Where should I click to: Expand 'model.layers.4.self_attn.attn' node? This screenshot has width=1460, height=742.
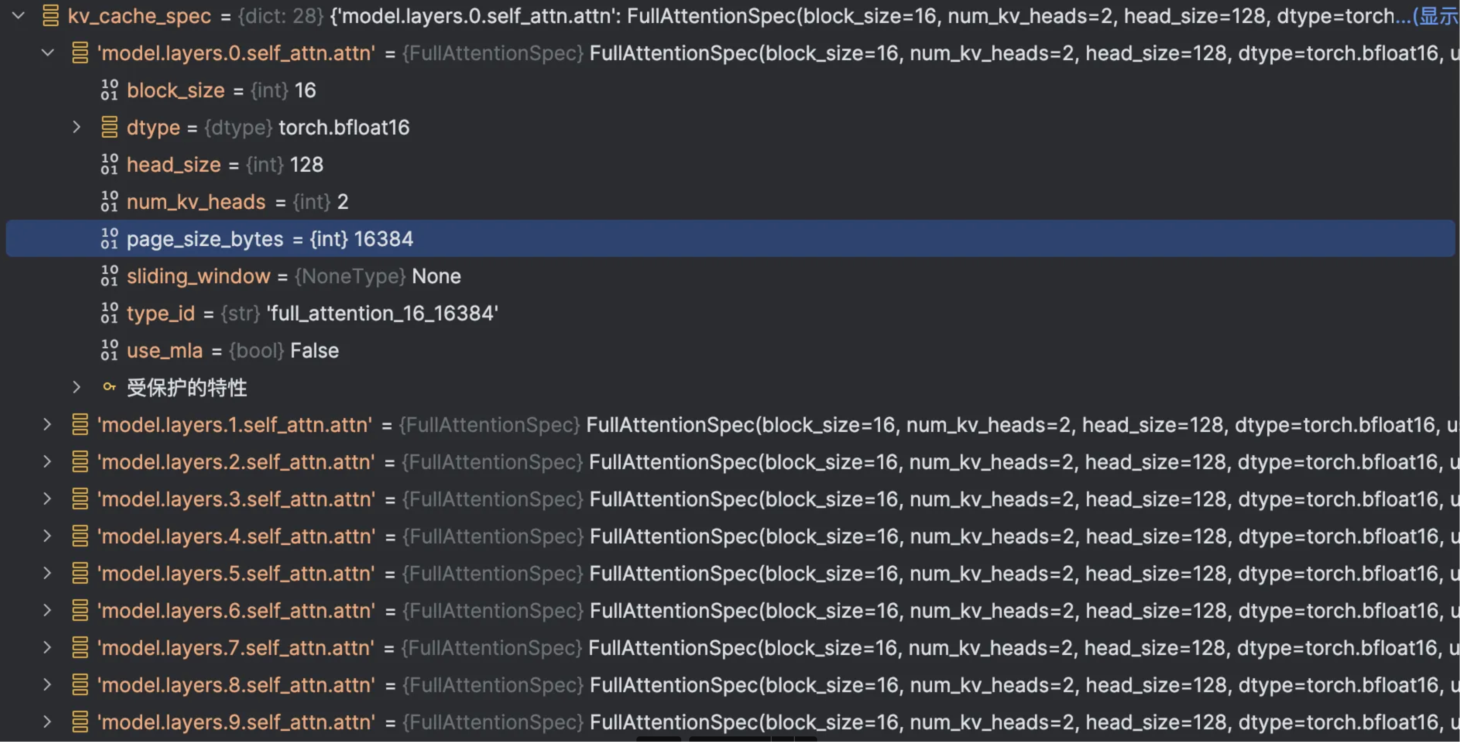coord(48,536)
